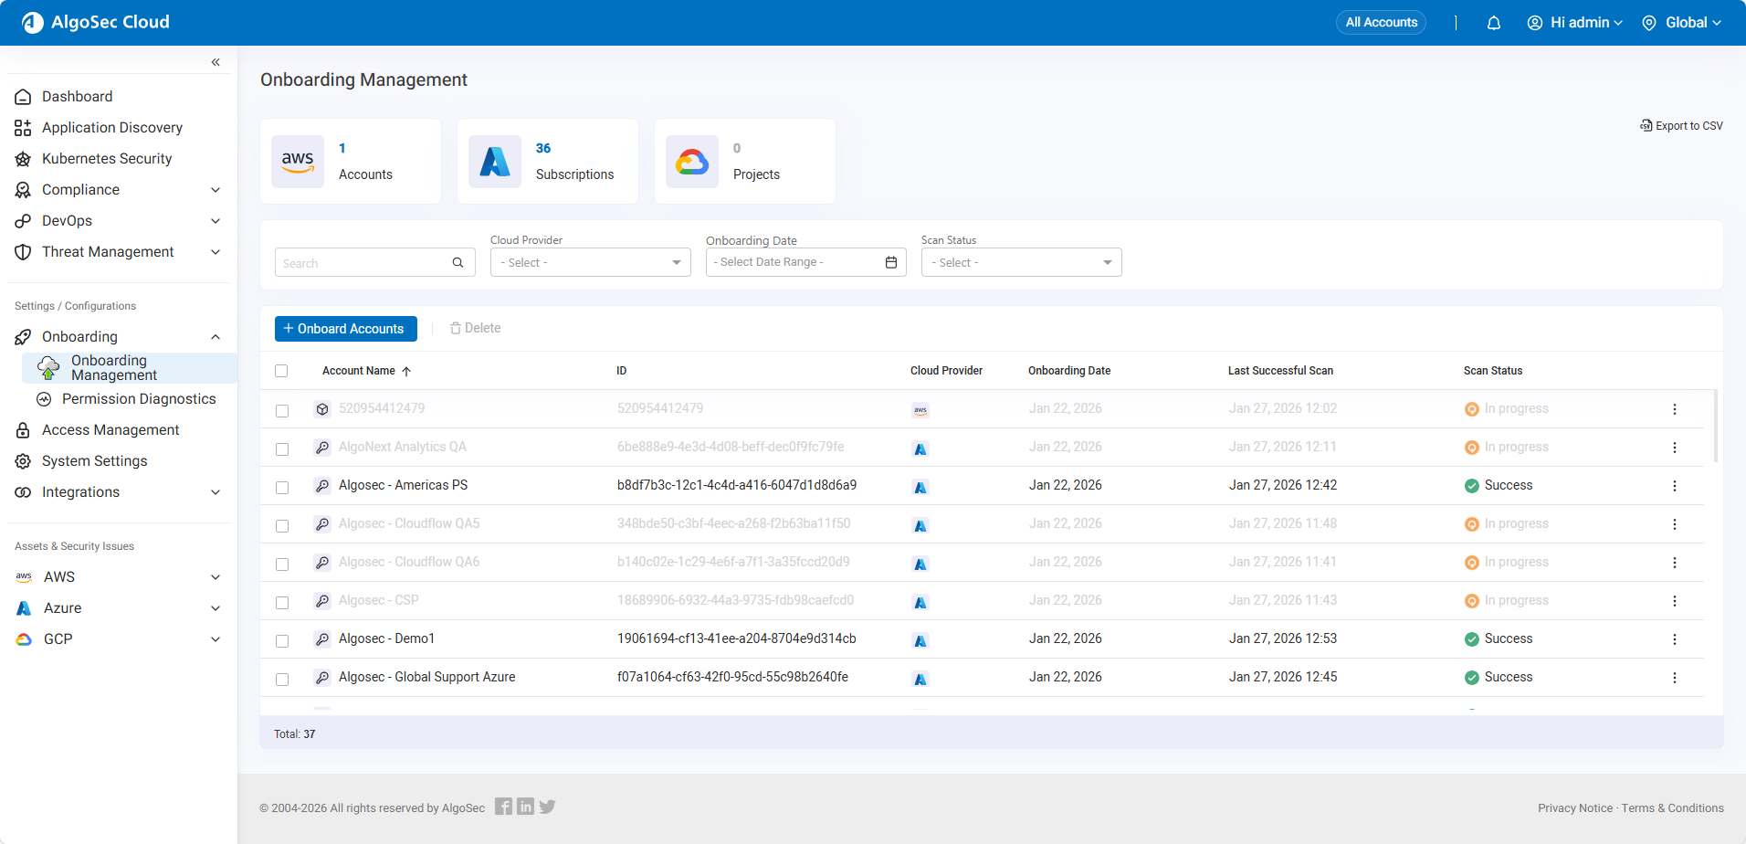Open the three-dot menu for Algosec - Demo1

(1675, 639)
